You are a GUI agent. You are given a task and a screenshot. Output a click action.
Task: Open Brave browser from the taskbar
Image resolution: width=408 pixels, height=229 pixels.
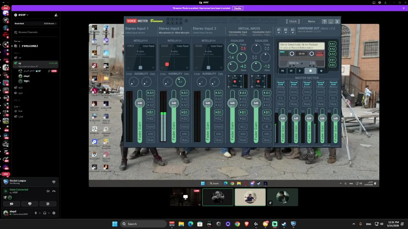pos(246,224)
